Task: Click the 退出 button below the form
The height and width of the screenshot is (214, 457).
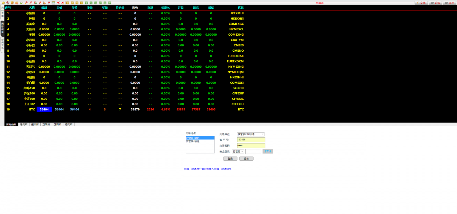Action: [246, 158]
